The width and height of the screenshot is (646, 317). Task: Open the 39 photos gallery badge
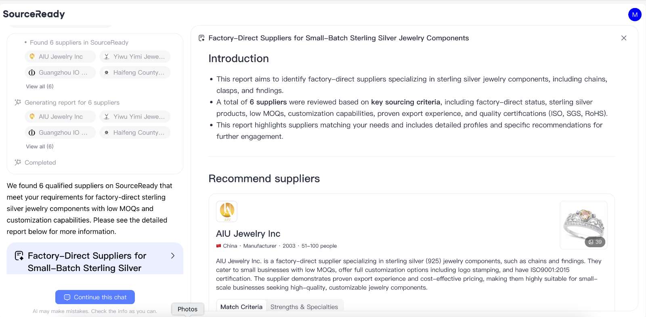point(595,242)
